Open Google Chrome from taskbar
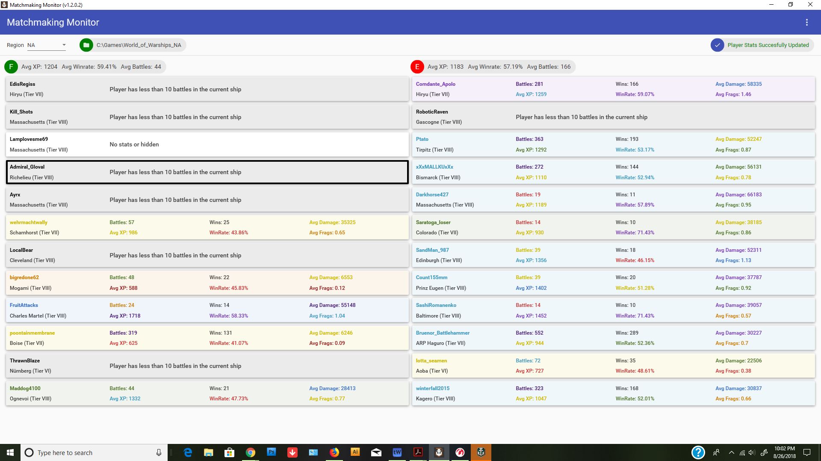821x461 pixels. 250,452
